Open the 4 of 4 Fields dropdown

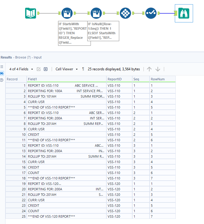pyautogui.click(x=21, y=69)
